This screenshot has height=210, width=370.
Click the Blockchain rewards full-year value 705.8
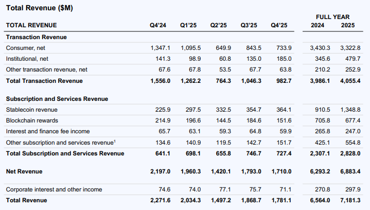322,120
